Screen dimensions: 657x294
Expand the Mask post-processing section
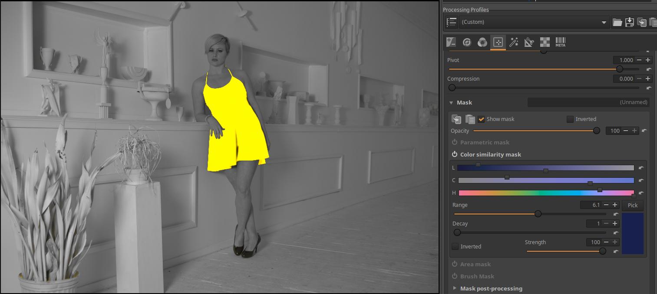pos(455,288)
